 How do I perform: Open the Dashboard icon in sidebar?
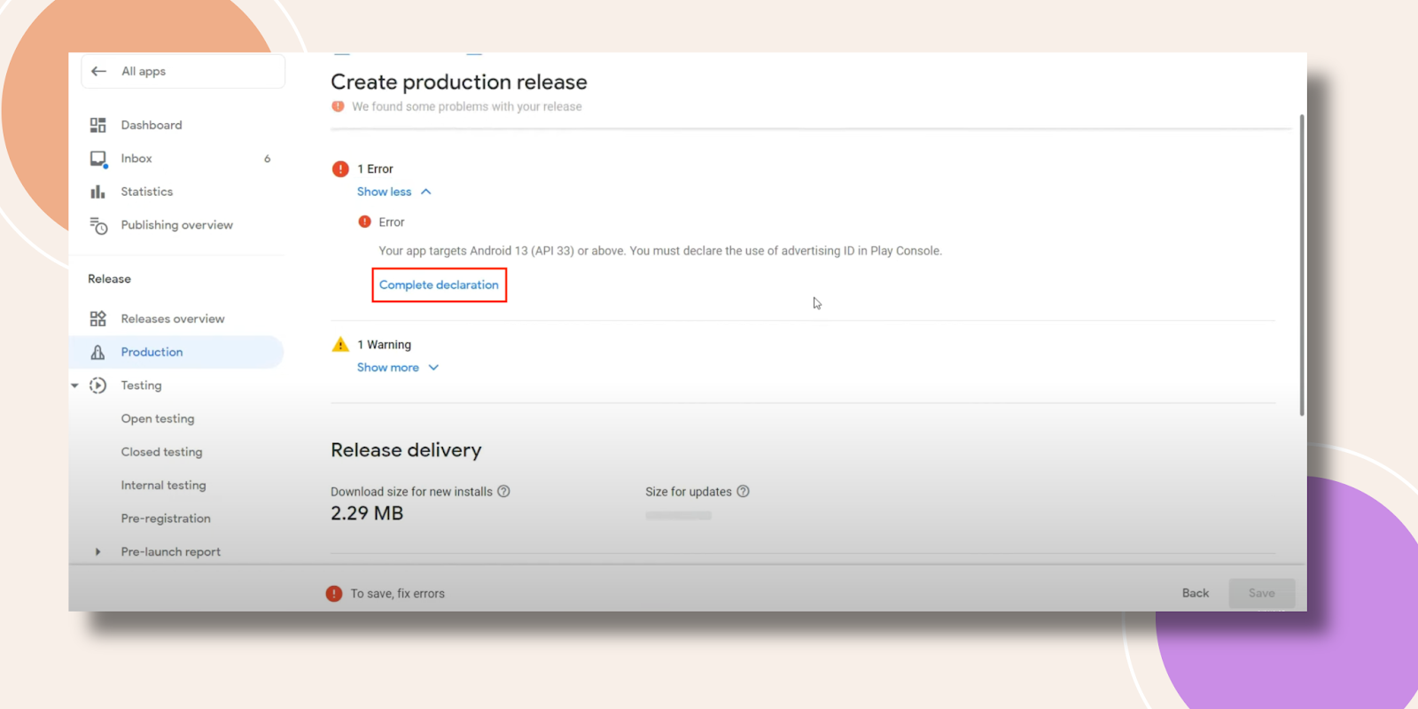97,125
